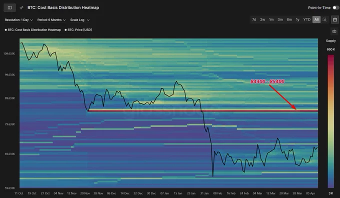
Task: Click the 20 Mar date label
Action: tap(284, 193)
